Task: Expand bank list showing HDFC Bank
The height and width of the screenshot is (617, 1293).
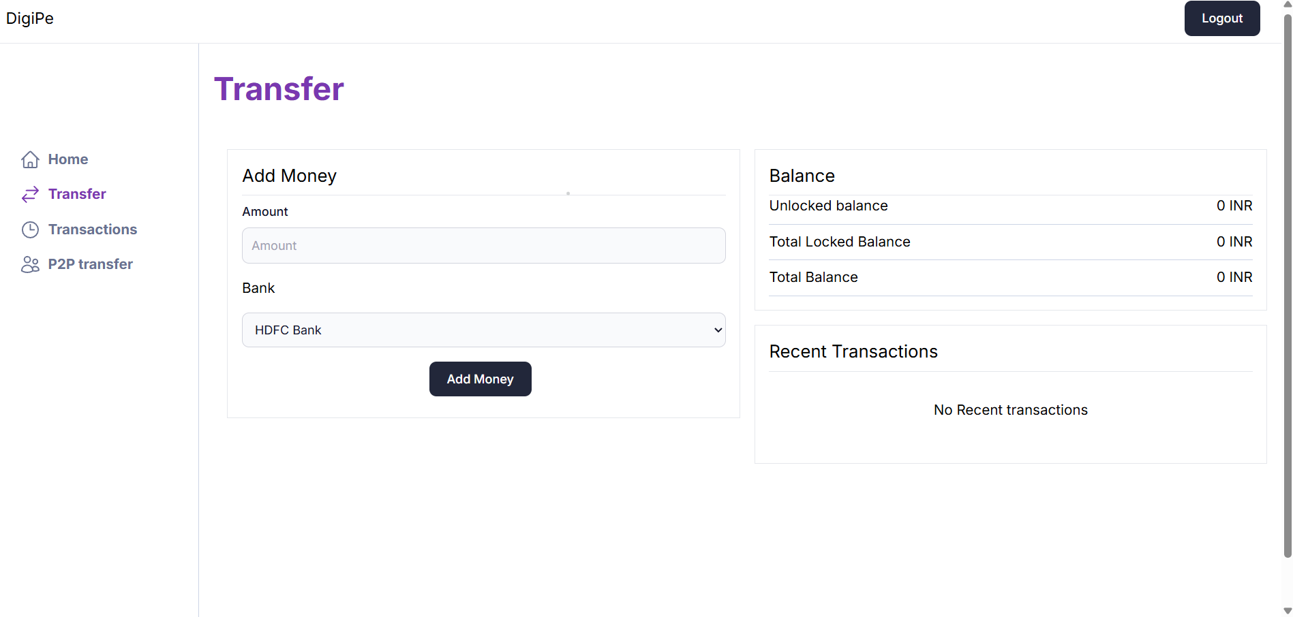Action: click(x=483, y=330)
